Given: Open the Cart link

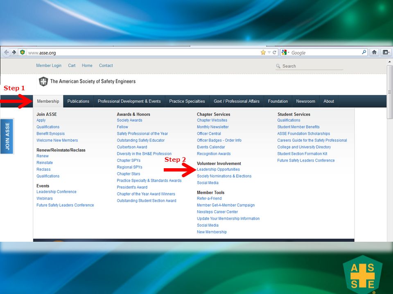Looking at the screenshot, I should point(72,65).
